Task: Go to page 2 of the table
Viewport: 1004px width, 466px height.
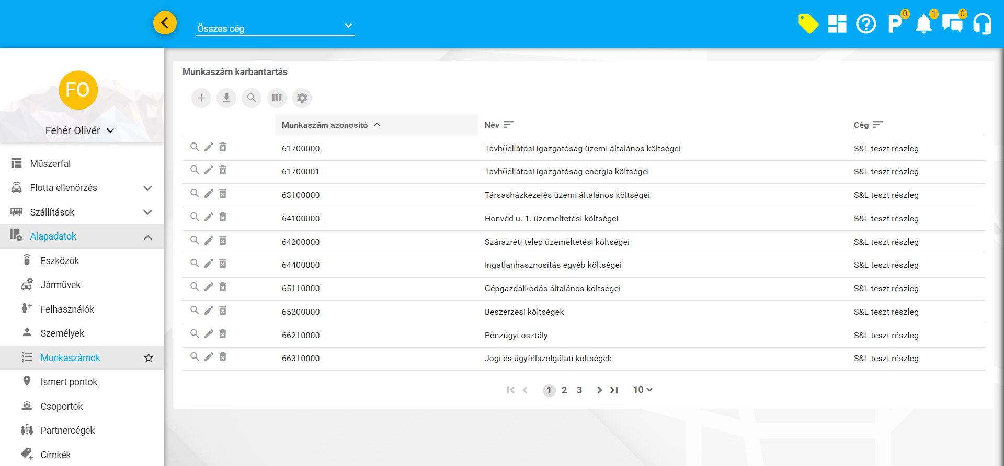Action: [564, 390]
